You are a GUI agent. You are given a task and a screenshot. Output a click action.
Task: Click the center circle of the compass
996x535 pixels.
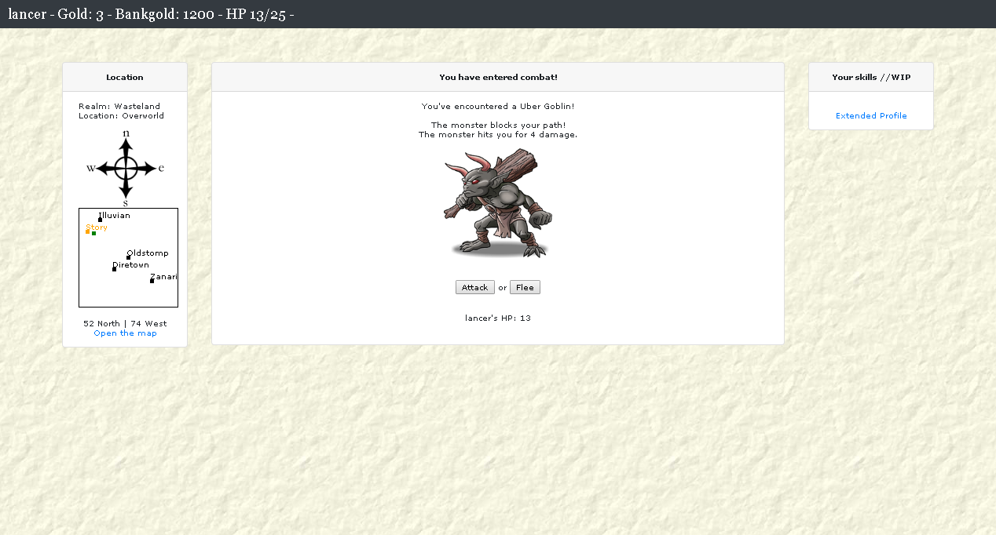126,168
